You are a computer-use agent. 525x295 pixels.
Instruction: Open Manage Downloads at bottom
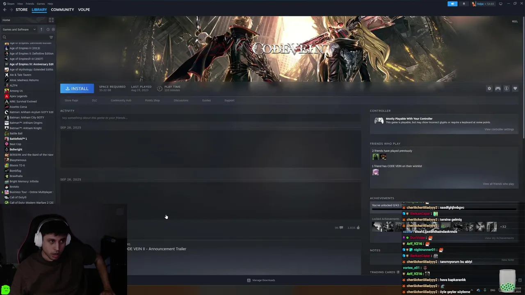(x=261, y=280)
